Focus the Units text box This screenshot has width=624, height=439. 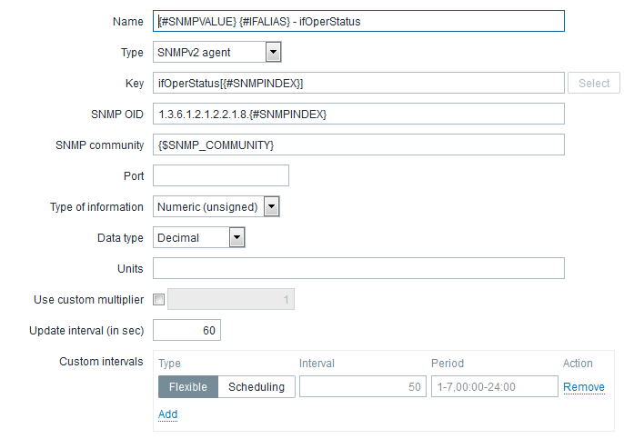pos(358,269)
